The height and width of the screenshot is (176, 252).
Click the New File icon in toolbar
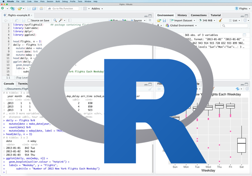(3, 8)
